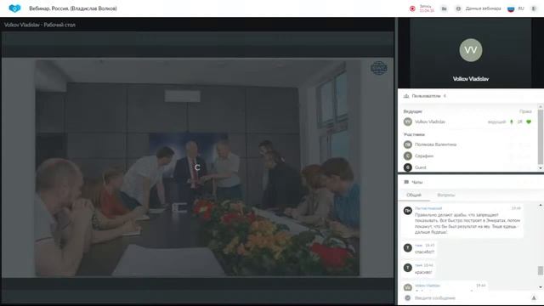544x306 pixels.
Task: Open the camera icon in top bar
Action: point(444,8)
